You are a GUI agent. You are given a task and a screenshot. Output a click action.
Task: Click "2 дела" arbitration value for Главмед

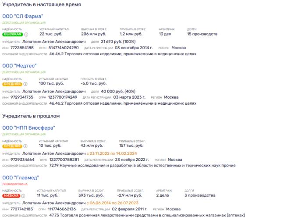pyautogui.click(x=163, y=195)
